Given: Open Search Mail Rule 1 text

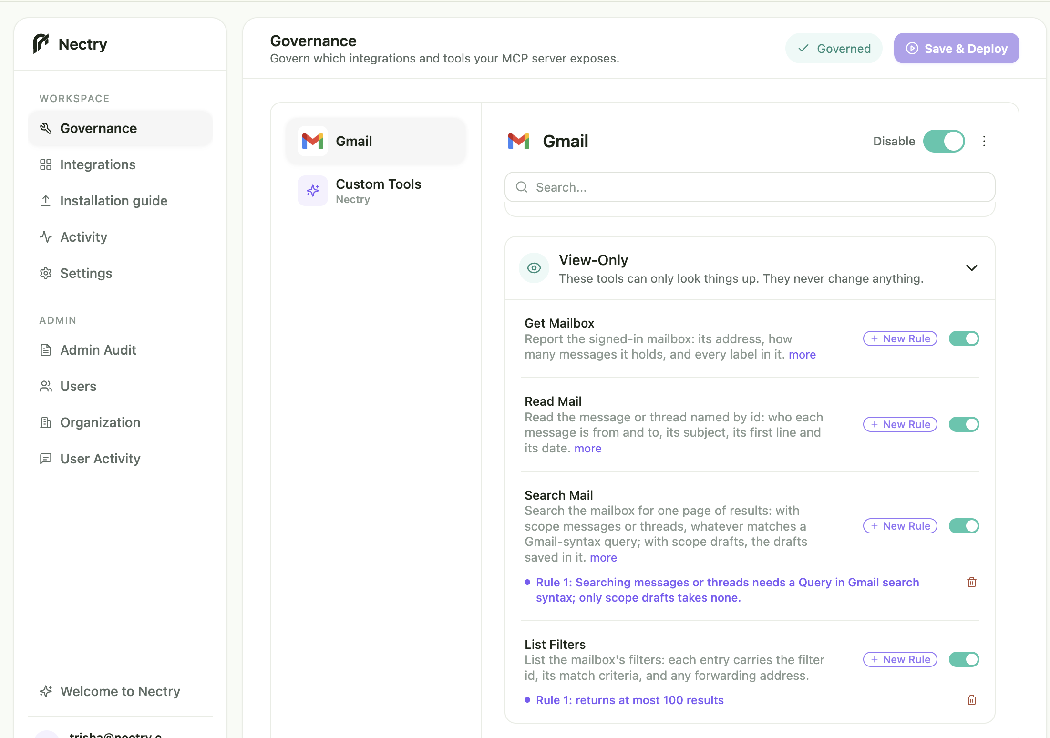Looking at the screenshot, I should point(727,590).
